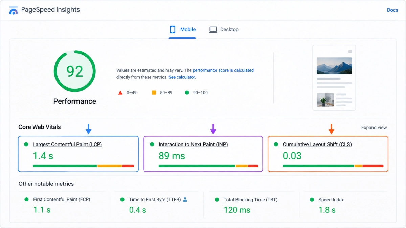The image size is (406, 228).
Task: Click the green circle 90–100 legend icon
Action: pos(187,92)
